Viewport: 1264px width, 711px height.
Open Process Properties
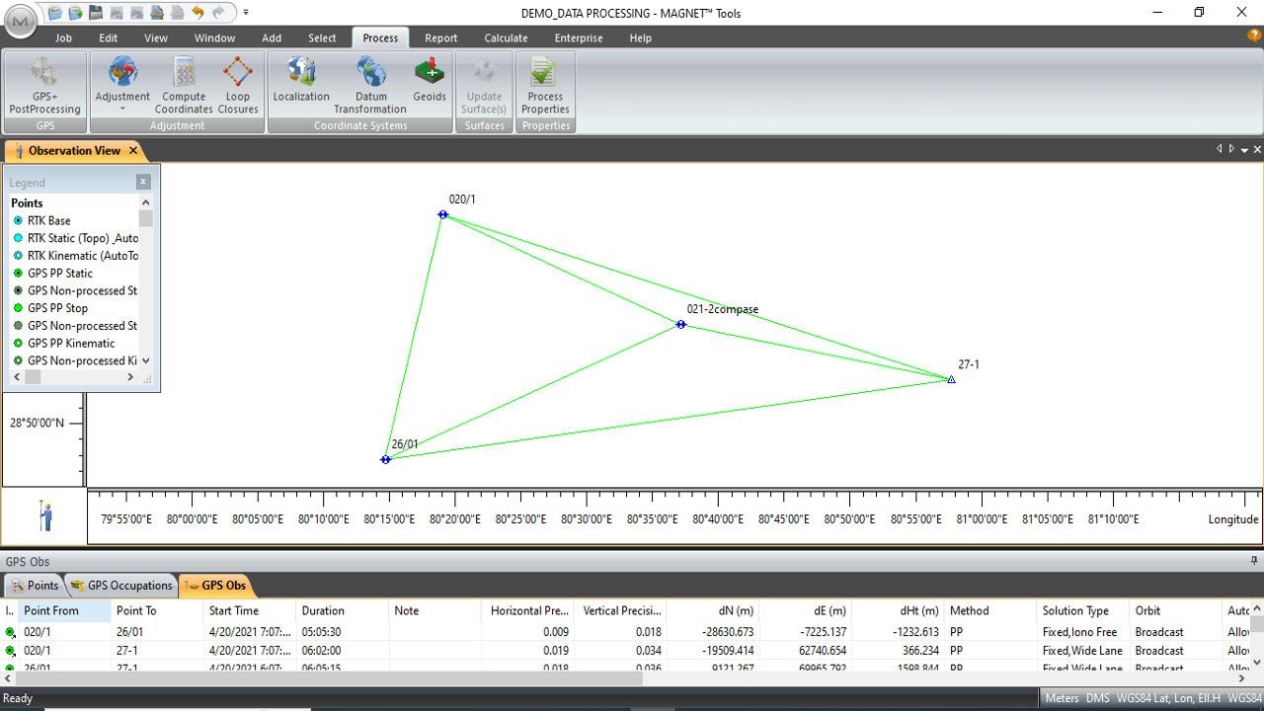[x=545, y=86]
